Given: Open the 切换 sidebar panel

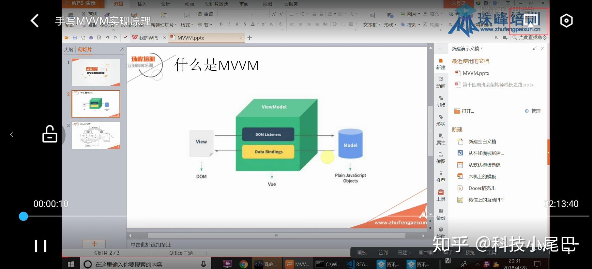Looking at the screenshot, I should 441,102.
